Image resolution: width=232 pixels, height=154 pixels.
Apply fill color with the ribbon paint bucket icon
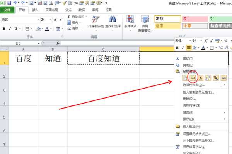[x=38, y=29]
